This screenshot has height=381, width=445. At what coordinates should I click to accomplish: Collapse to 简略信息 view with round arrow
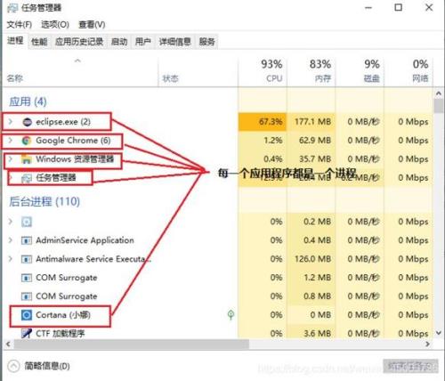(13, 366)
